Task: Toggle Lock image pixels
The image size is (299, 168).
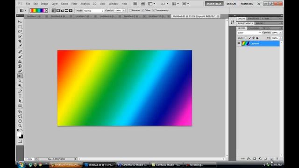Action: 250,38
